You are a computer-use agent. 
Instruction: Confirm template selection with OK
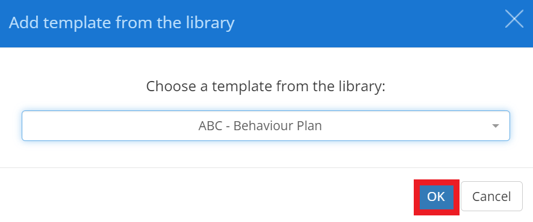click(436, 197)
